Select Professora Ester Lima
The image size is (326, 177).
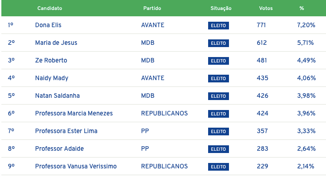coord(66,131)
